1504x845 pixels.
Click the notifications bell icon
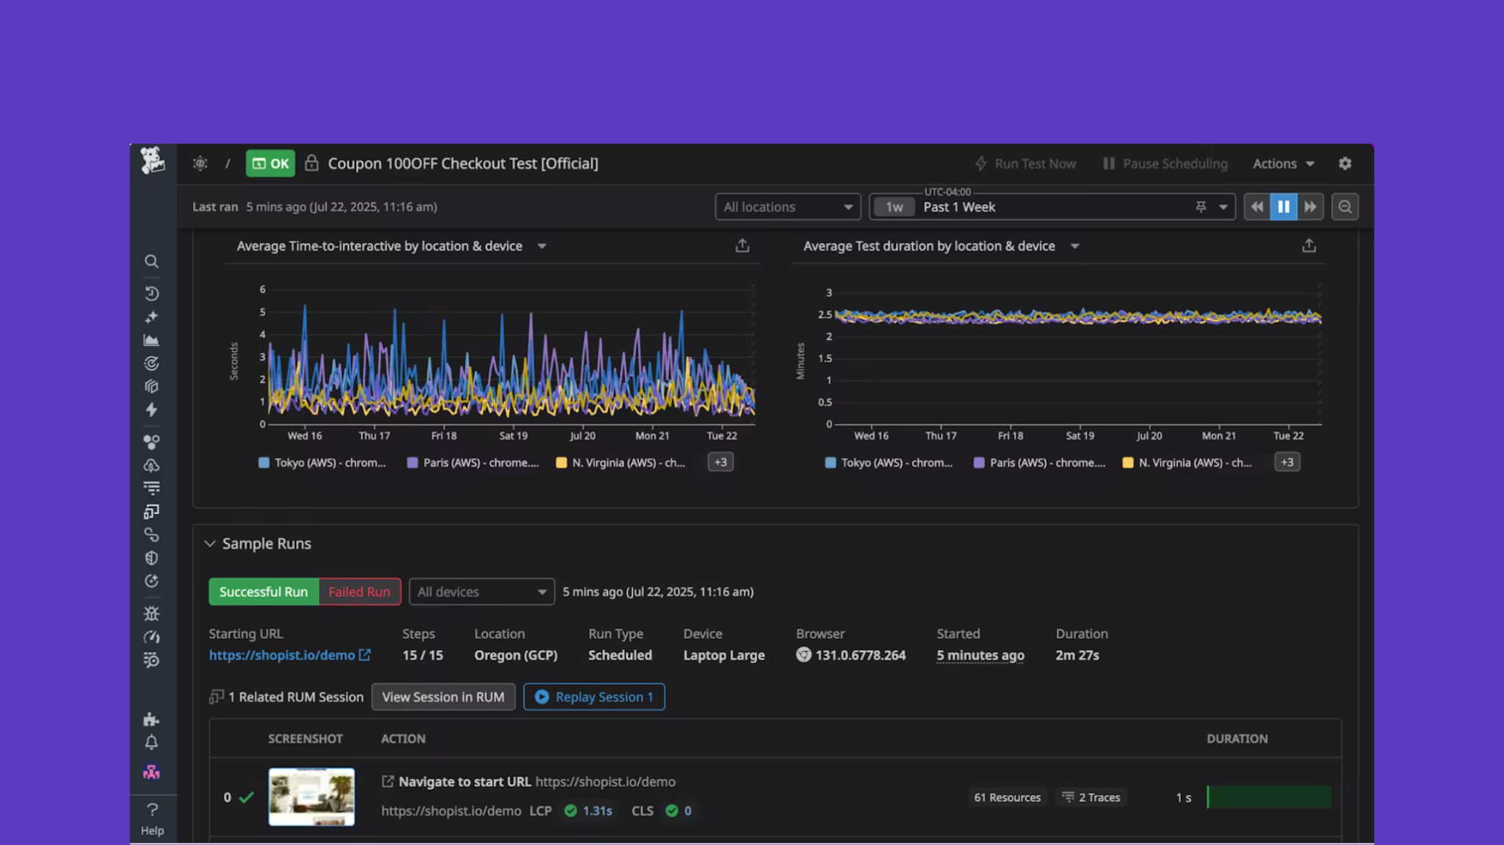(152, 743)
